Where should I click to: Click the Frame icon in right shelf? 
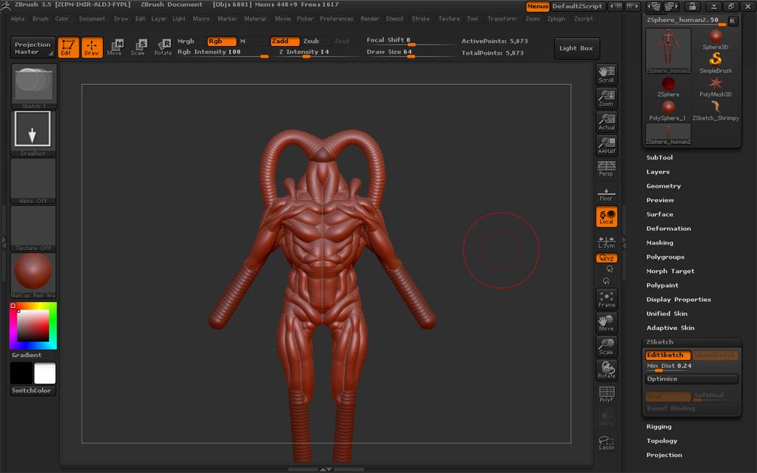click(606, 298)
